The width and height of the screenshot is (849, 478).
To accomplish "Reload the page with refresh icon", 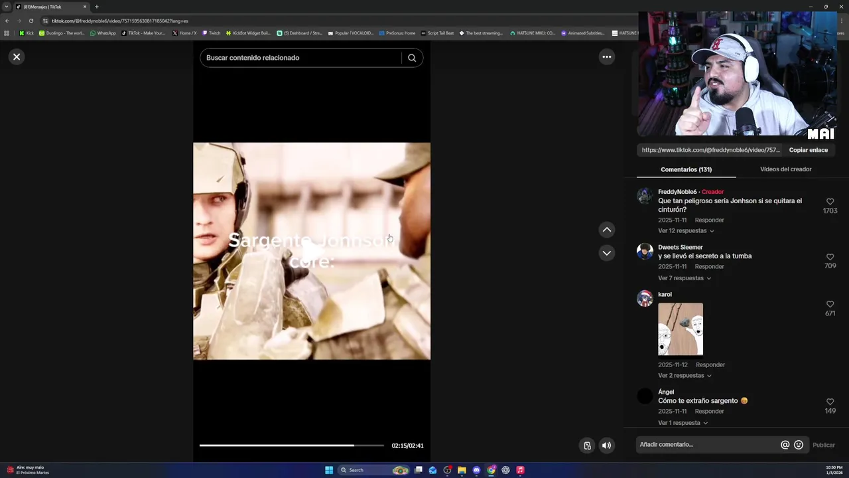I will [31, 21].
